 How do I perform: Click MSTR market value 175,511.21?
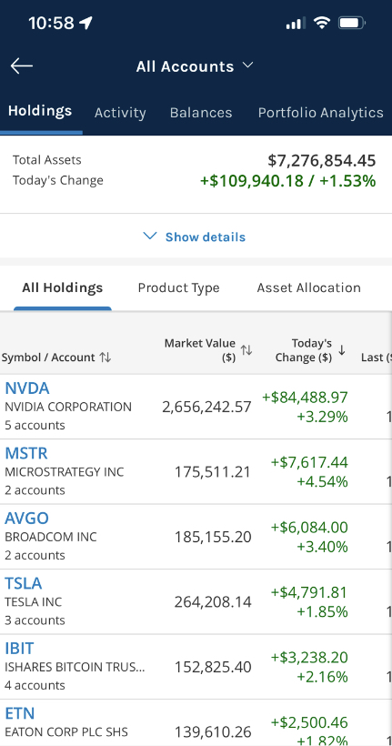click(212, 472)
